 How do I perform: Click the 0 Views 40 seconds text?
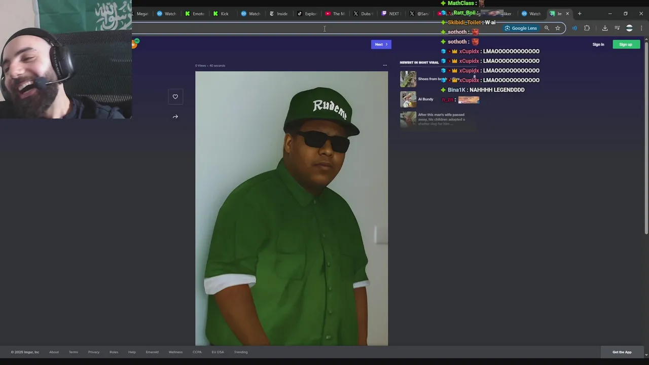tap(210, 65)
